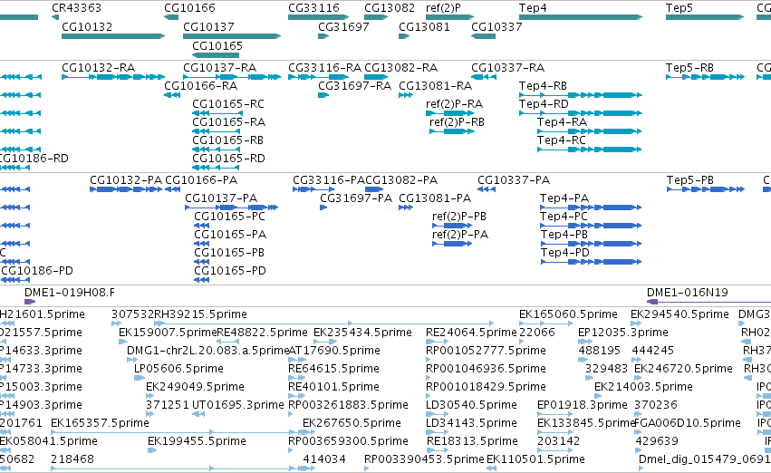Image resolution: width=771 pixels, height=473 pixels.
Task: Click BAC end DME1-019H08.F
Action: (x=70, y=293)
